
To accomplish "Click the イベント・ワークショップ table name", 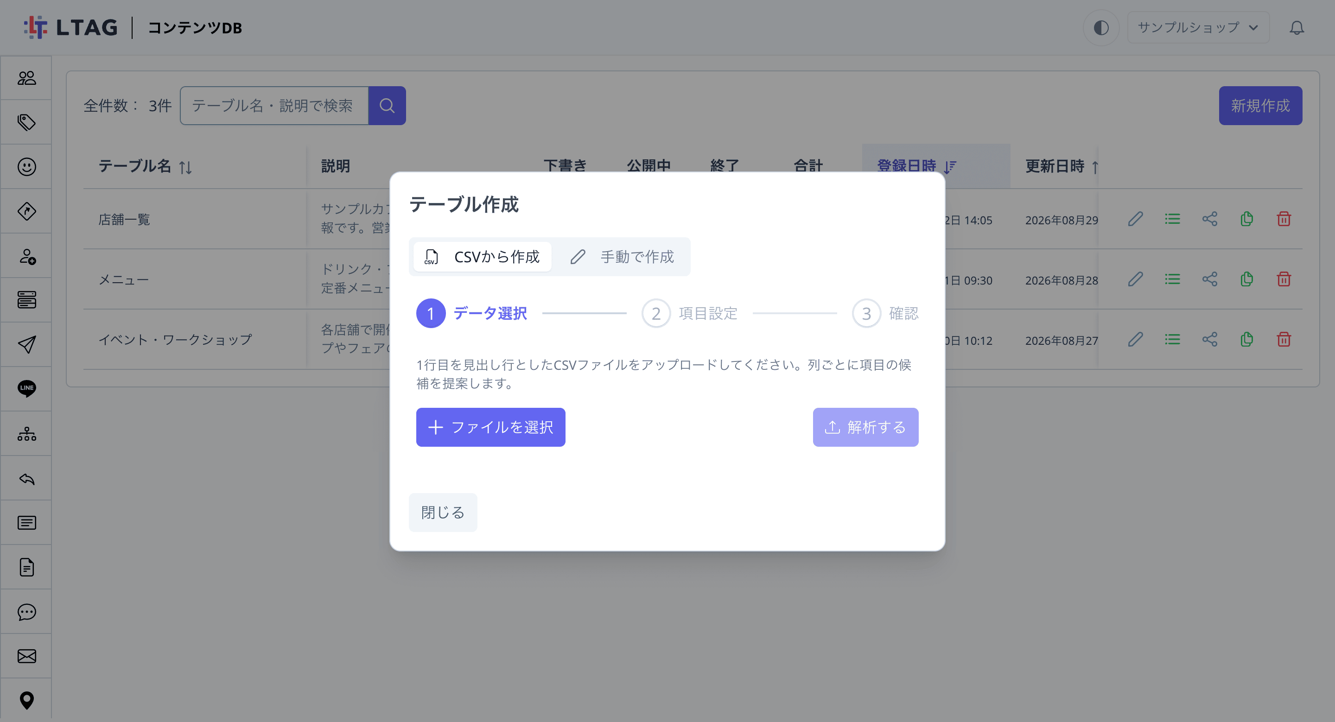I will pos(175,340).
